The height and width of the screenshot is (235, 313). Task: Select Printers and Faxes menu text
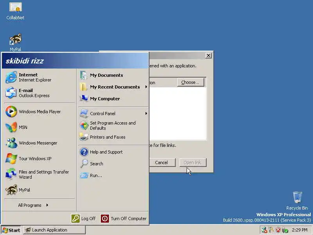[108, 137]
